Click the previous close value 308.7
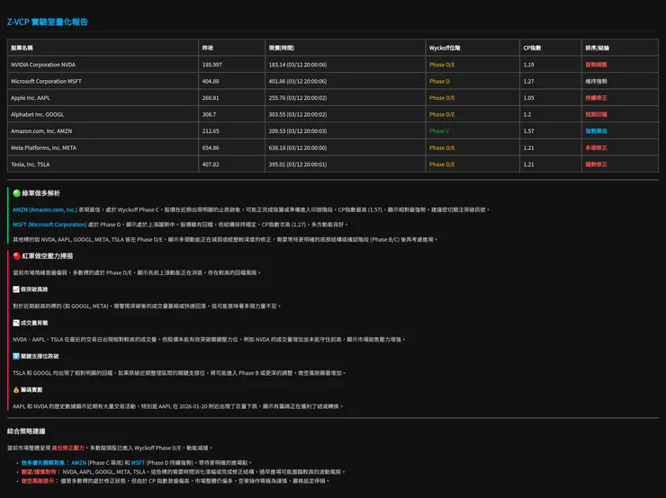 click(209, 114)
